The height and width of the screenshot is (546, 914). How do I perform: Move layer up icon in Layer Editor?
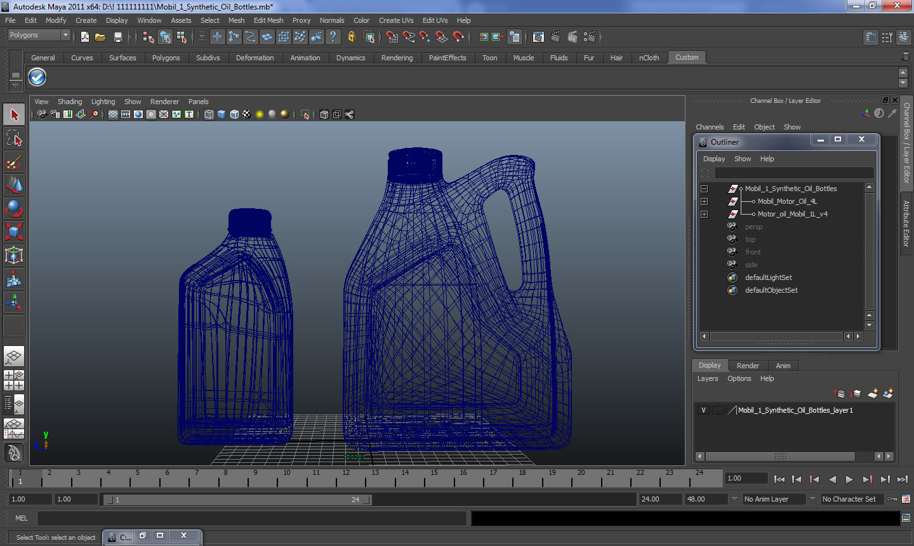(x=840, y=394)
